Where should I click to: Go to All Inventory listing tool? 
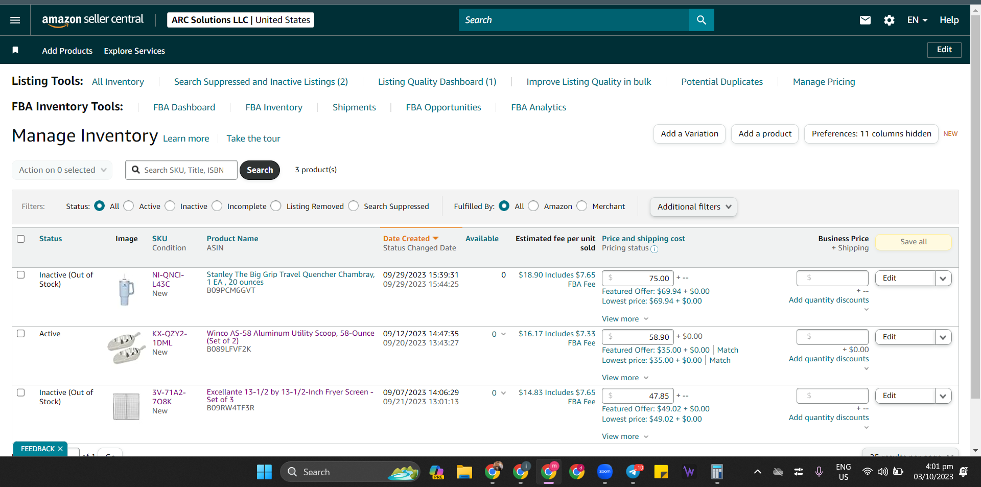(x=118, y=82)
